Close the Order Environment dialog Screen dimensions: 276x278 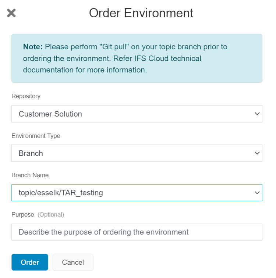click(x=11, y=13)
